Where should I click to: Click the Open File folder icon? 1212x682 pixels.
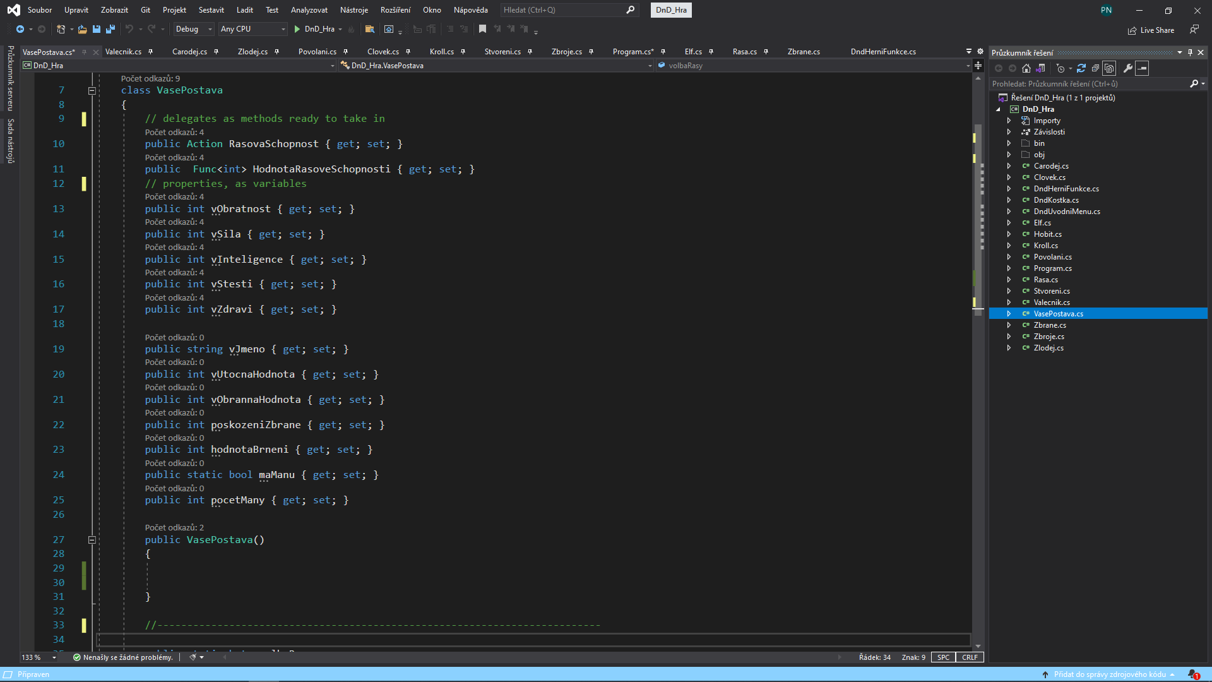[82, 29]
